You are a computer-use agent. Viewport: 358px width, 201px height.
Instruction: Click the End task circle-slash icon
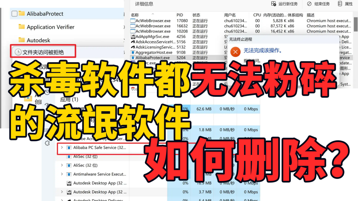coord(309,4)
